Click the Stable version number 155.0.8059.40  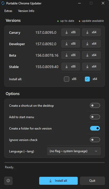tap(47, 67)
